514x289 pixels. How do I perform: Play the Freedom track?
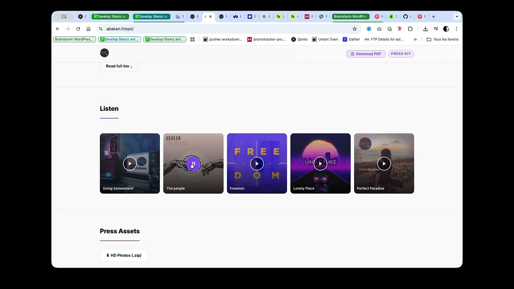pyautogui.click(x=257, y=163)
